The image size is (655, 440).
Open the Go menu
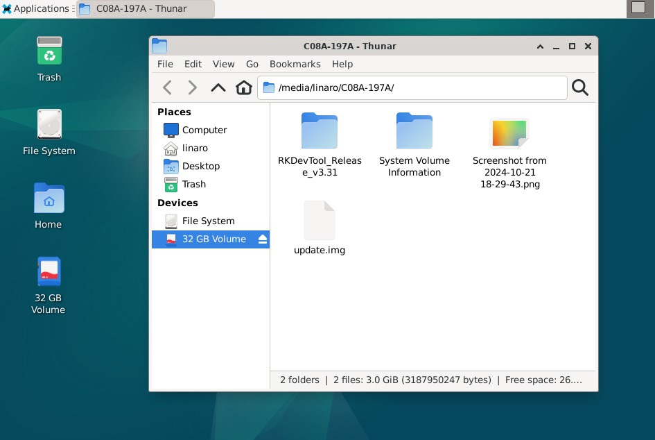coord(252,64)
